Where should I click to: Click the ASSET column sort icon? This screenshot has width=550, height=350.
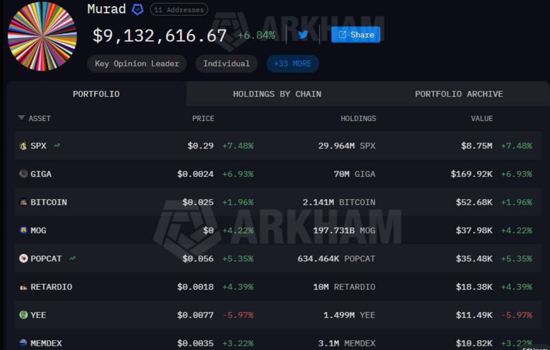(x=21, y=118)
